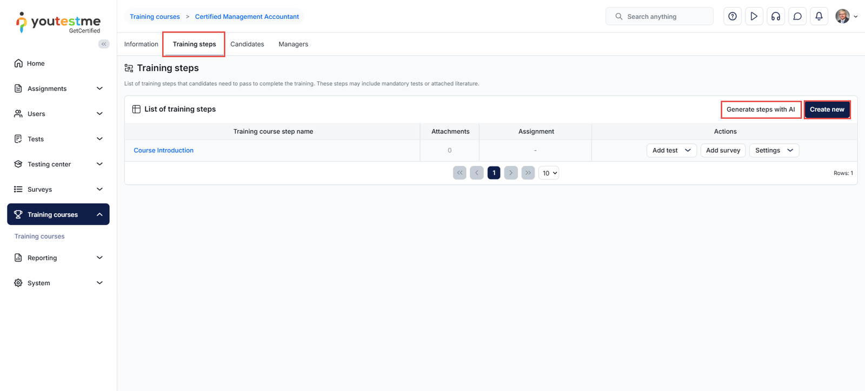Click the Search anything field

click(665, 17)
